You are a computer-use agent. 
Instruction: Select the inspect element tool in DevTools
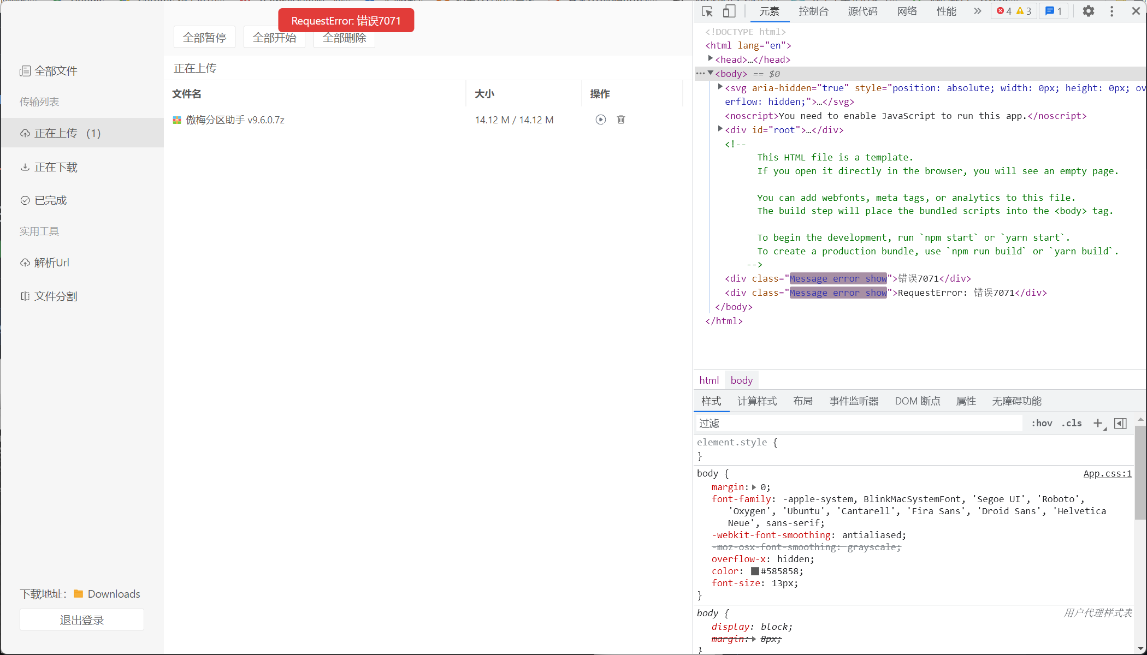click(x=706, y=10)
